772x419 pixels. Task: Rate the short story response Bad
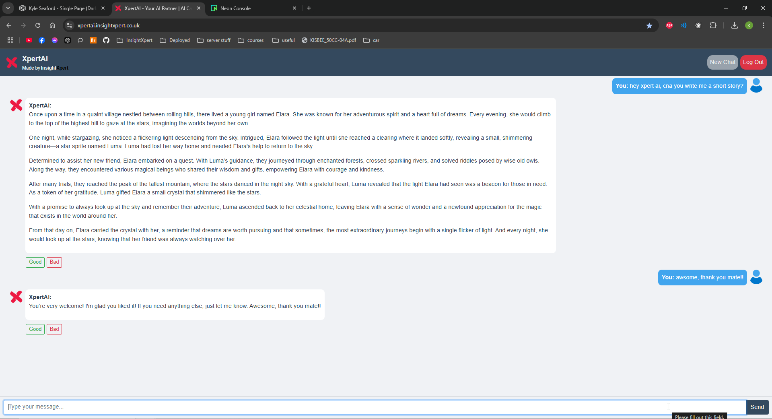[x=54, y=262]
